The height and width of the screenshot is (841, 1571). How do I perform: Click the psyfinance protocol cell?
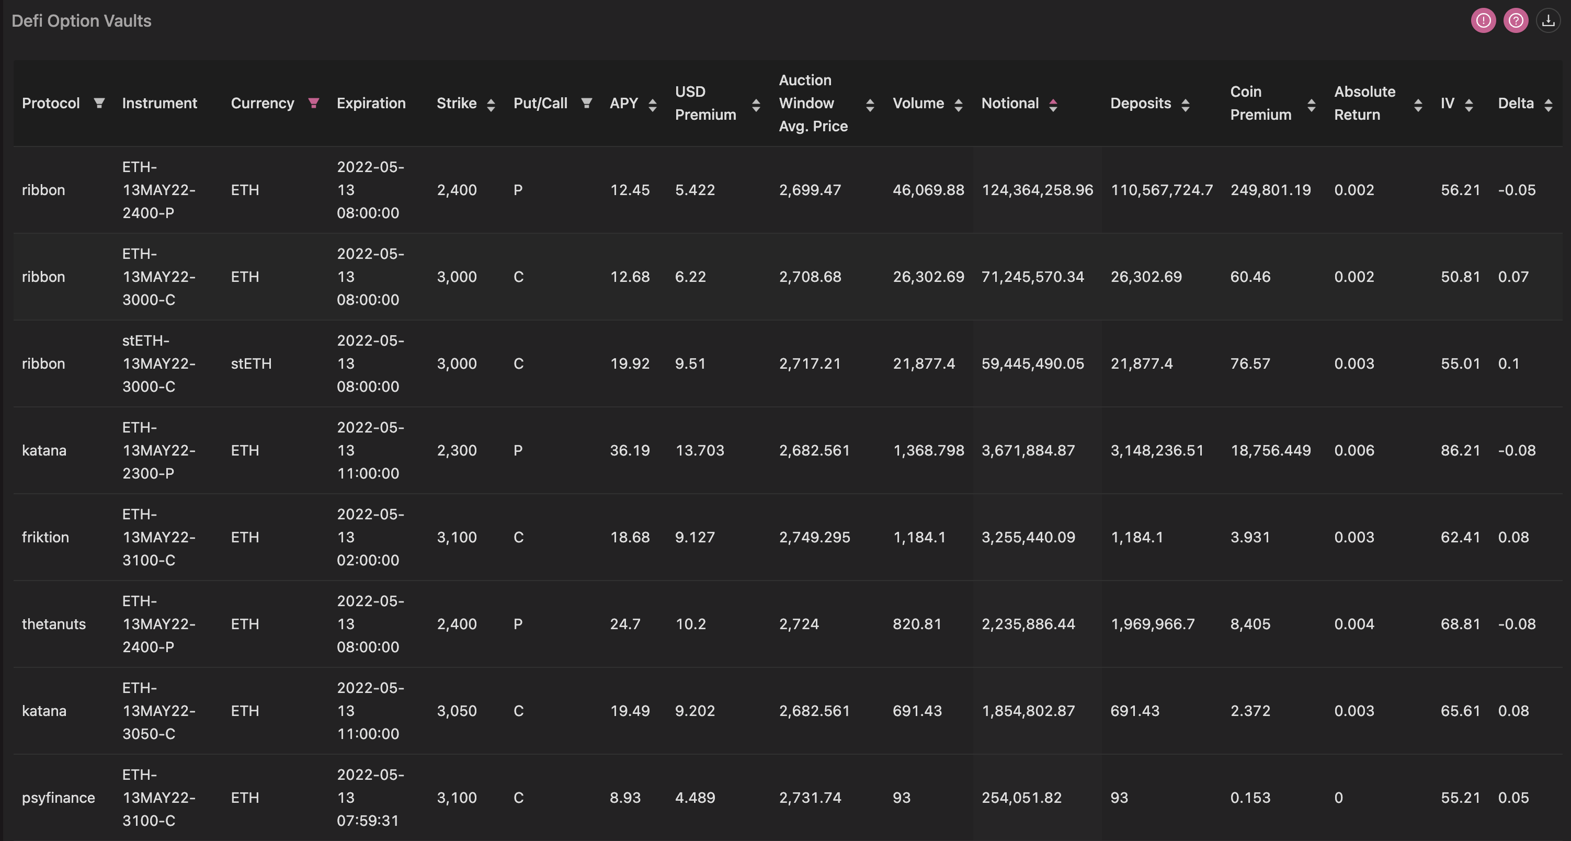[x=59, y=798]
